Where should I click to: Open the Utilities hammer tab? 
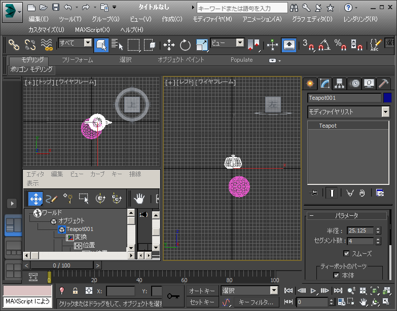[384, 83]
